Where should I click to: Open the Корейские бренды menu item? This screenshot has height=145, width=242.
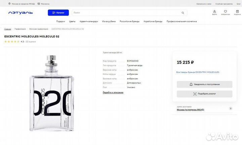(153, 21)
